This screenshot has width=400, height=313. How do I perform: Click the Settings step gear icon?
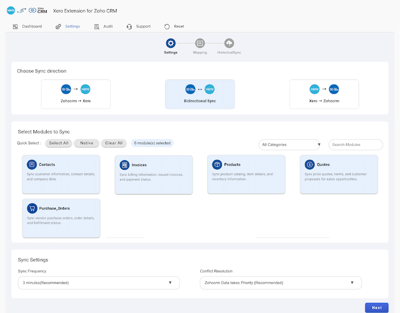(171, 43)
